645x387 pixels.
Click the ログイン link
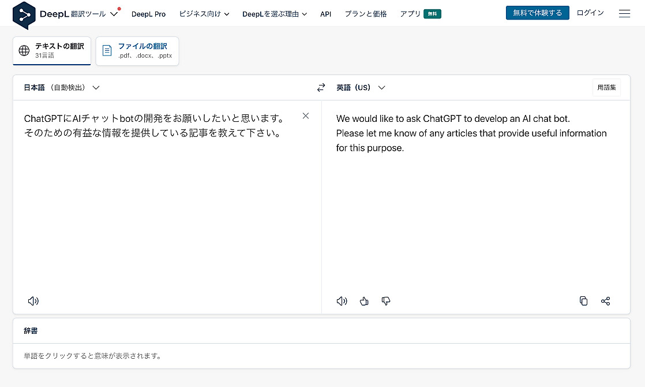pos(590,13)
